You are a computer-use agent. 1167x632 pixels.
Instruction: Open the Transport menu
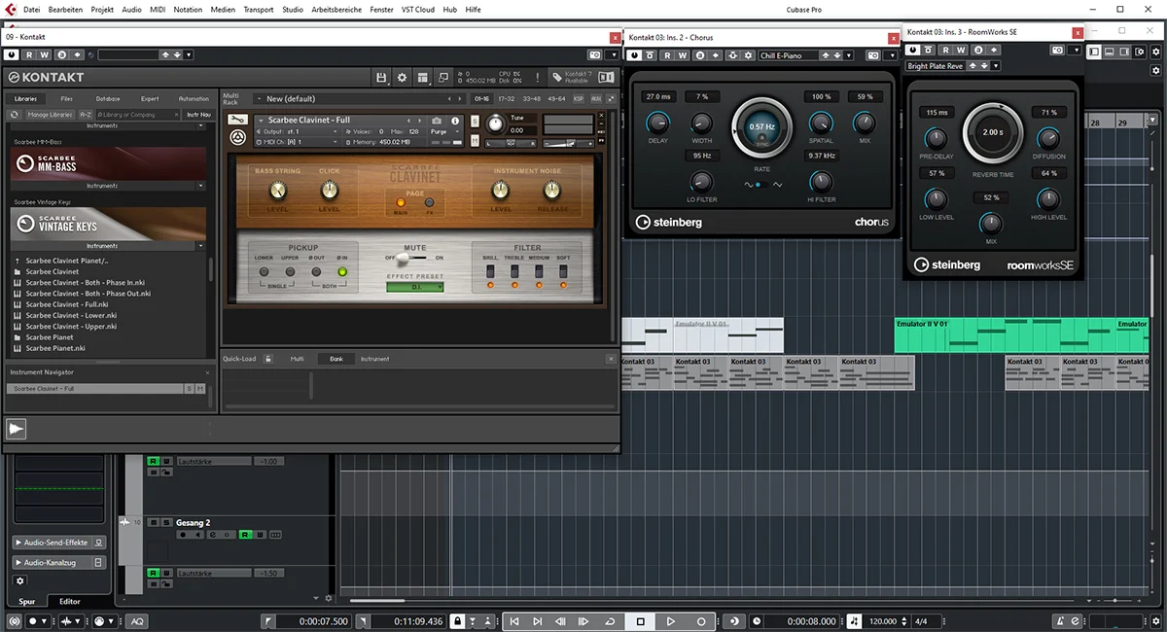click(x=259, y=9)
